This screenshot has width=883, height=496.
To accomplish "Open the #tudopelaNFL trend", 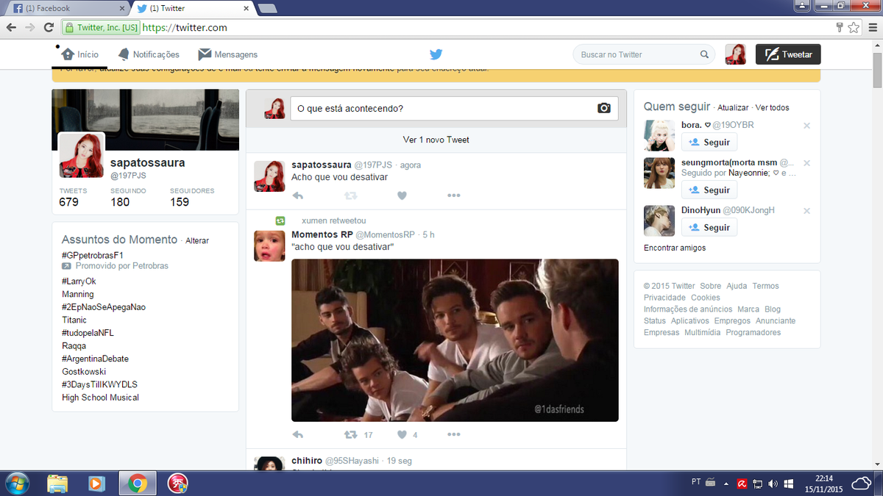I will [88, 333].
